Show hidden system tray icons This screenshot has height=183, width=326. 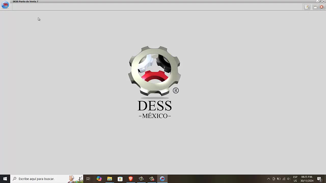[268, 179]
